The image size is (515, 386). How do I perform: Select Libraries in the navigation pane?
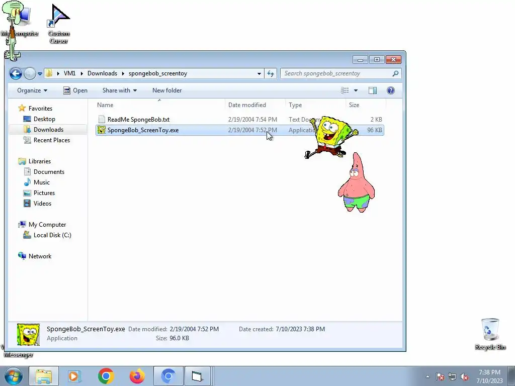point(35,161)
